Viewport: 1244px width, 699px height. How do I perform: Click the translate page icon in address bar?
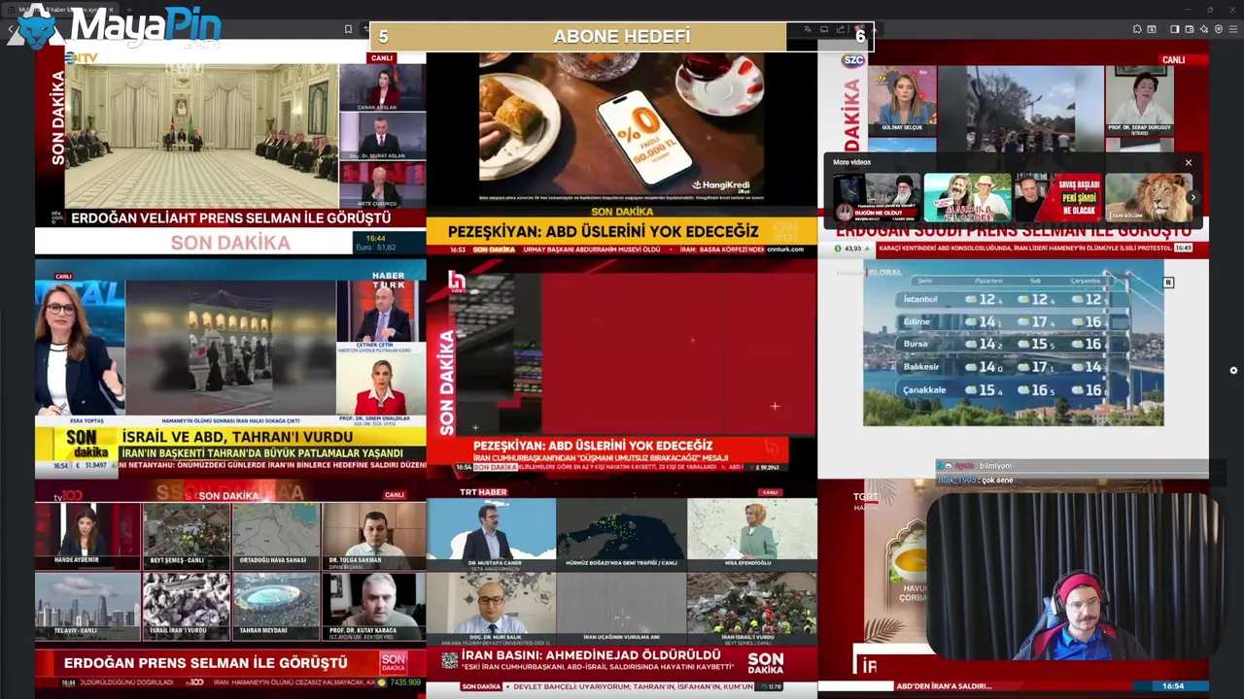807,29
